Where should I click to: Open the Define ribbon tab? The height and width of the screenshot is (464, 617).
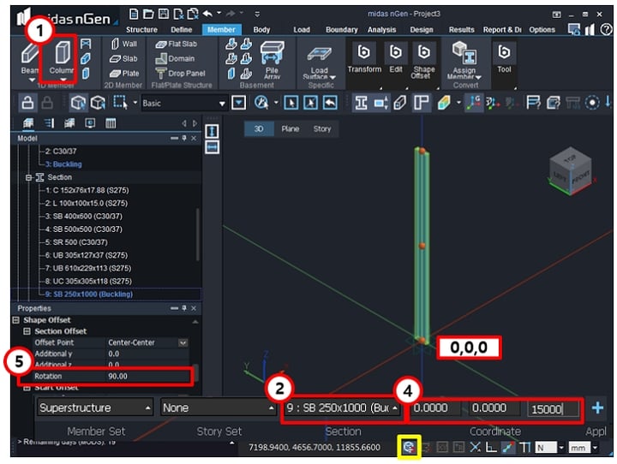(182, 30)
